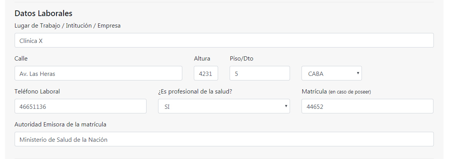Click the Altura label text
Viewport: 450px width, 159px height.
(202, 59)
